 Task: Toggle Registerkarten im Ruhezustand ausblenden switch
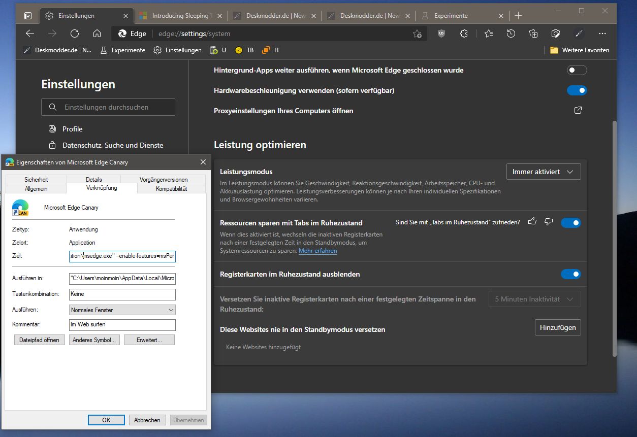pos(571,274)
